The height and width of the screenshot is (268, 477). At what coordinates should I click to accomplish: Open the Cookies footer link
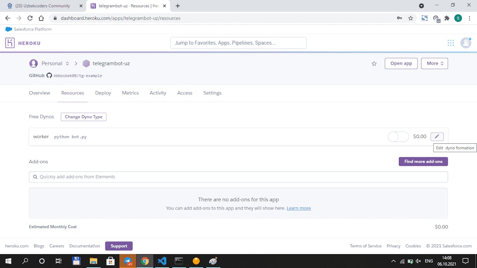[413, 246]
